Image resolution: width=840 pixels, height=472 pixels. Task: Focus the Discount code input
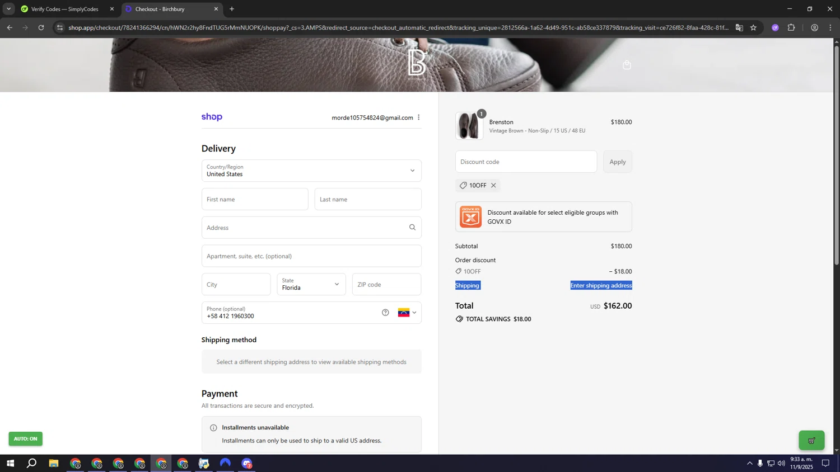[526, 162]
